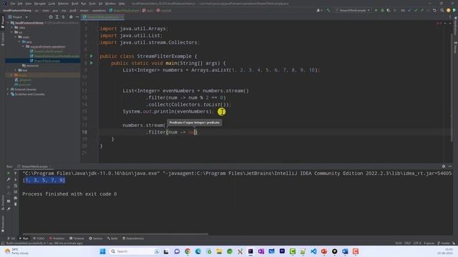Open the Build menu
This screenshot has width=458, height=257.
[74, 4]
